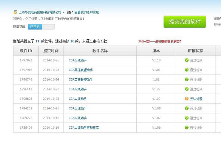Select software ID cell 1794202
The height and width of the screenshot is (147, 221).
[x=26, y=108]
